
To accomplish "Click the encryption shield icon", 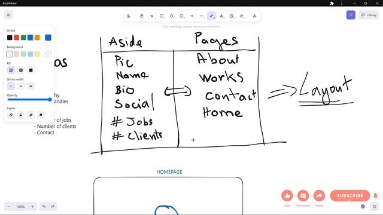I will pos(363,207).
